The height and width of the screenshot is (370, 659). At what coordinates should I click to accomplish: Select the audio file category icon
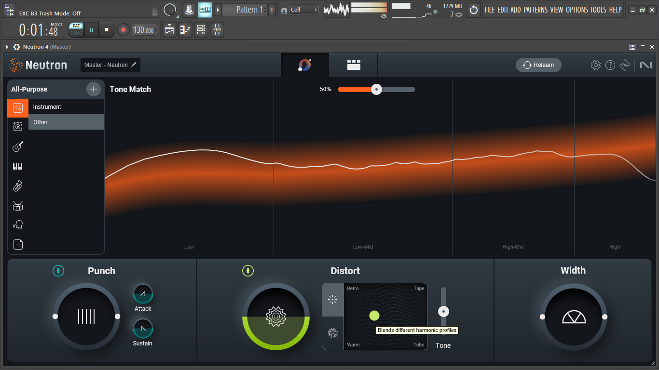pyautogui.click(x=18, y=245)
